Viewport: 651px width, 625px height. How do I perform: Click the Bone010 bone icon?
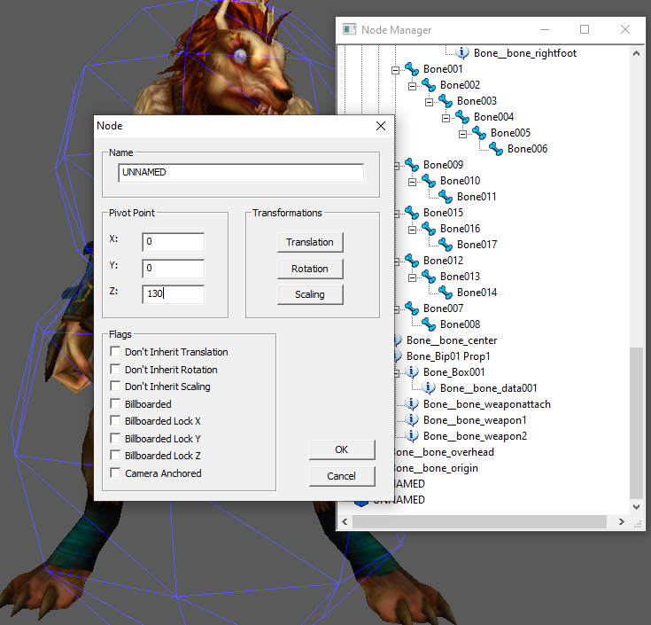429,181
